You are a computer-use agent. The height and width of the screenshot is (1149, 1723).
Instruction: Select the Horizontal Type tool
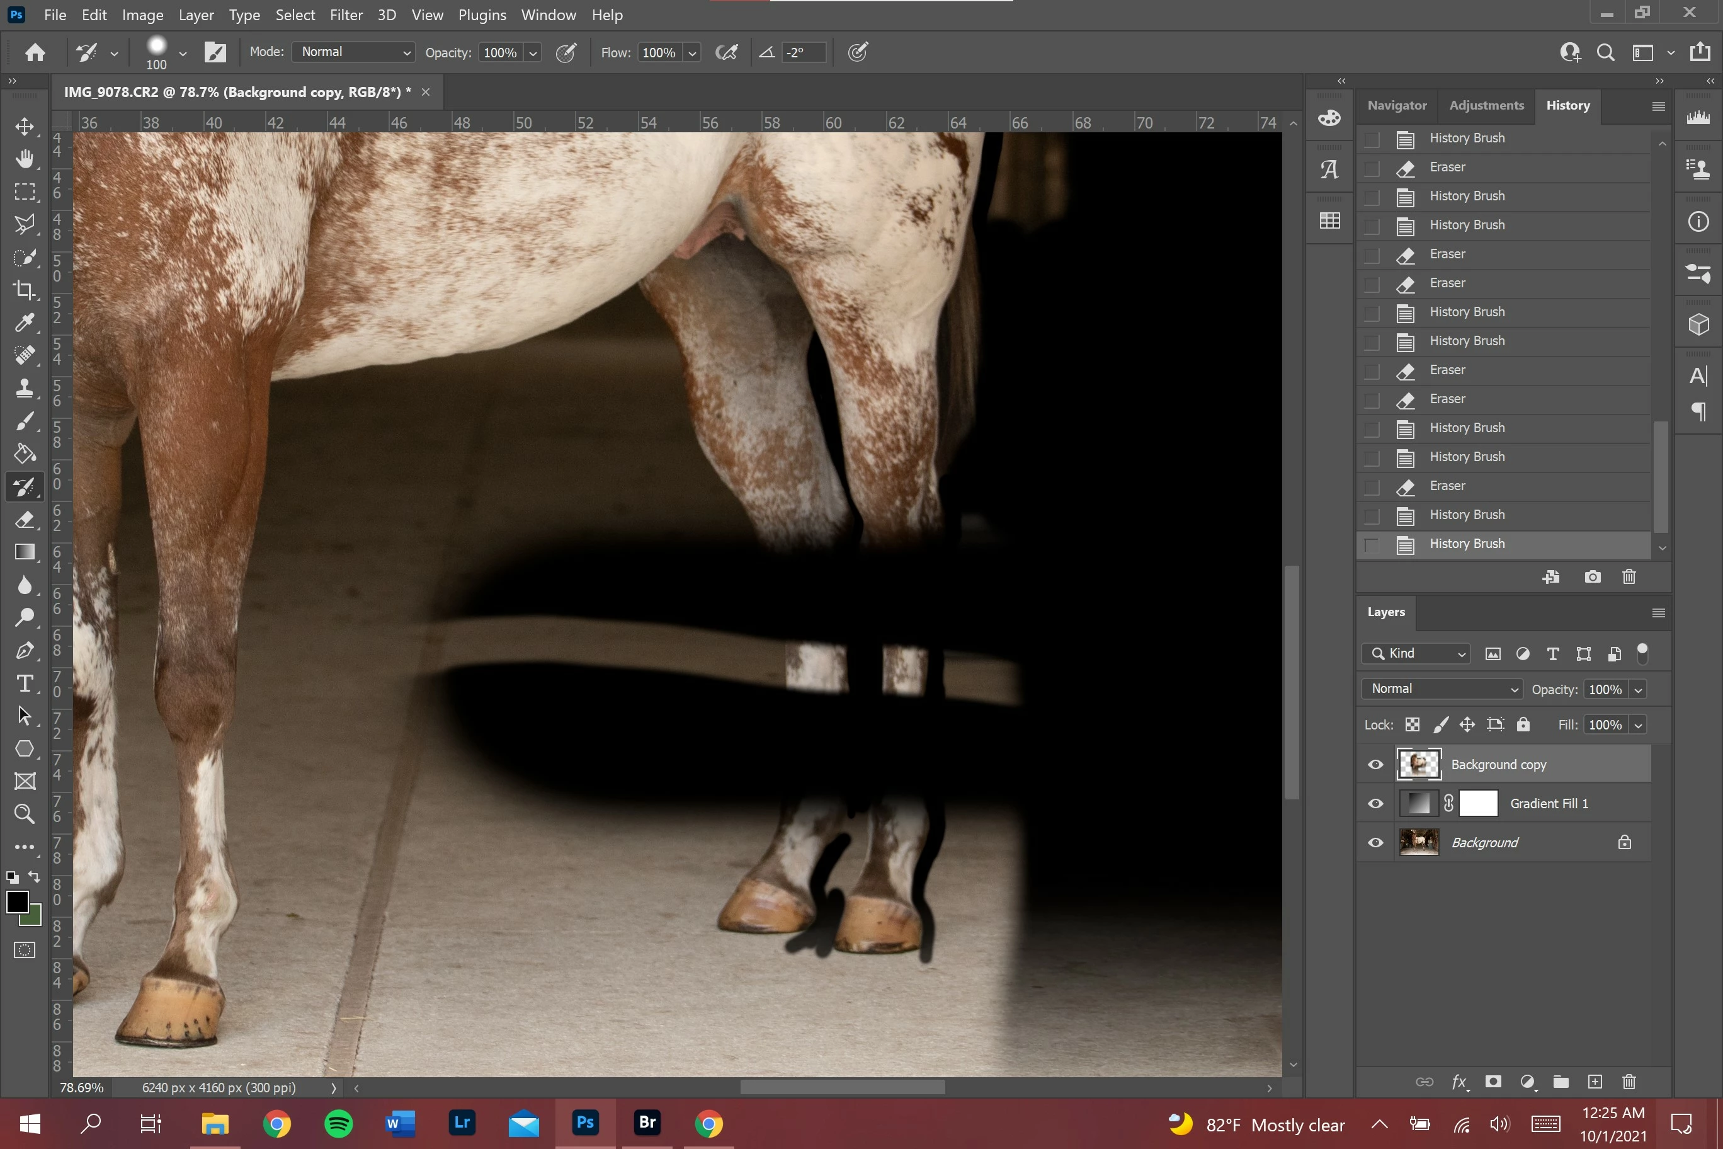point(25,683)
